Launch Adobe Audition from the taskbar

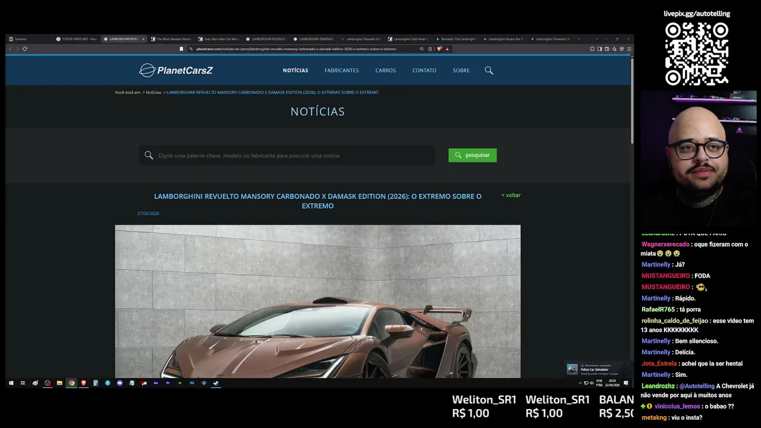point(156,383)
